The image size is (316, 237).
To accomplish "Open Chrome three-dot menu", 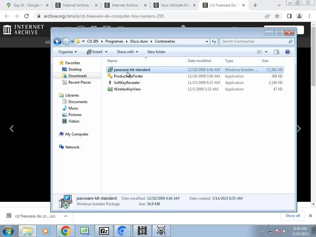I will coord(309,16).
